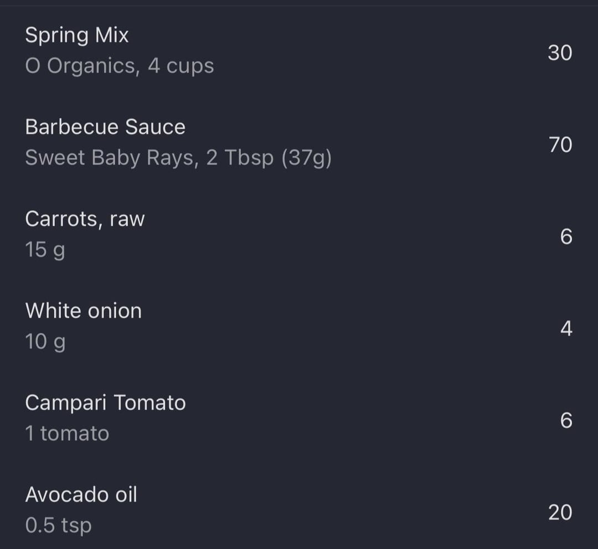The width and height of the screenshot is (598, 549).
Task: Click the Campari Tomato title text
Action: (x=105, y=403)
